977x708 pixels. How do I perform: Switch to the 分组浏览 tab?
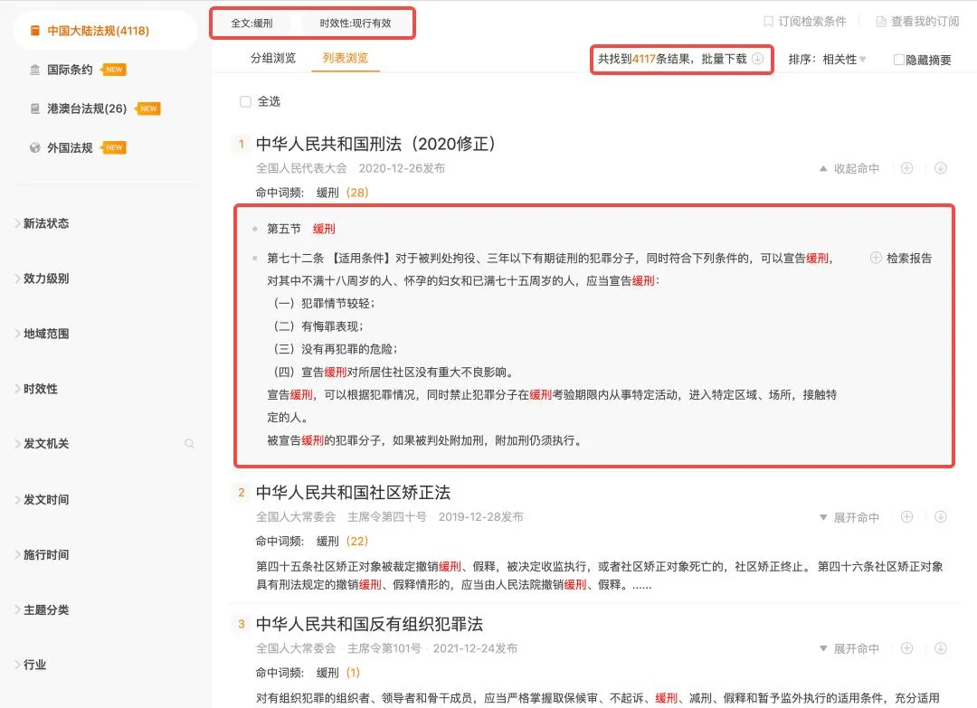272,59
